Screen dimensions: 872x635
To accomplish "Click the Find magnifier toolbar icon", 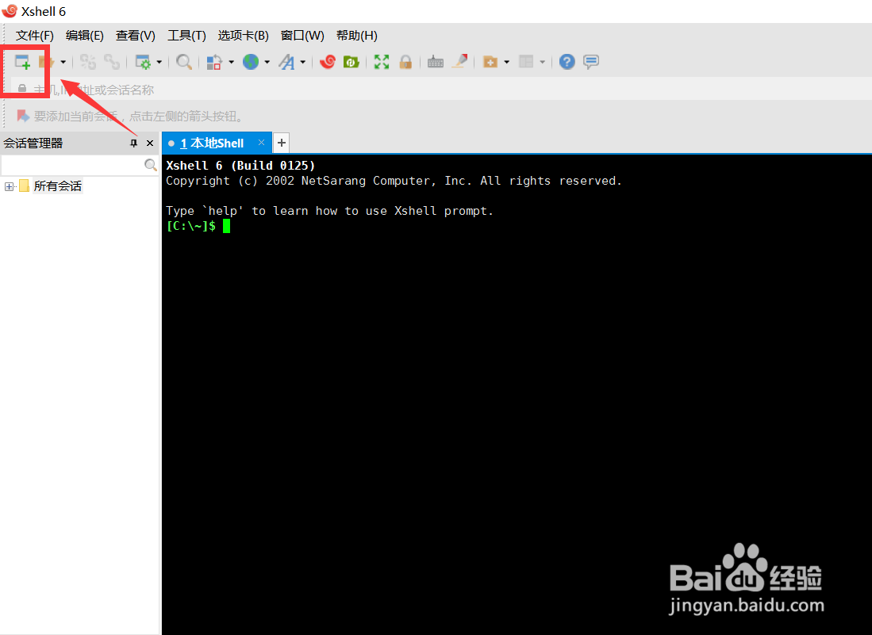I will (183, 62).
